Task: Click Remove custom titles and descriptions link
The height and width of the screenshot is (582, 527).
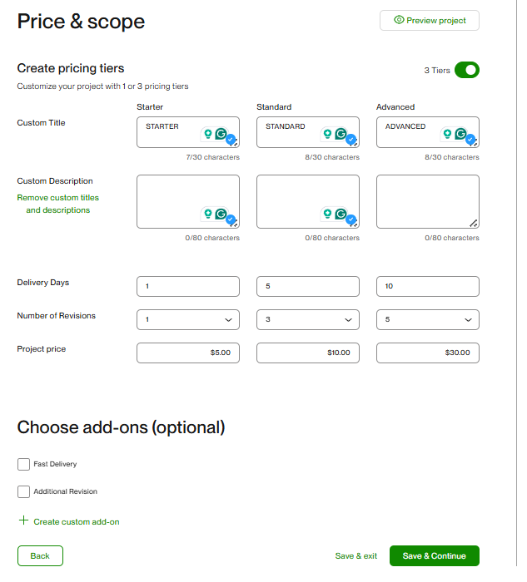Action: (58, 204)
